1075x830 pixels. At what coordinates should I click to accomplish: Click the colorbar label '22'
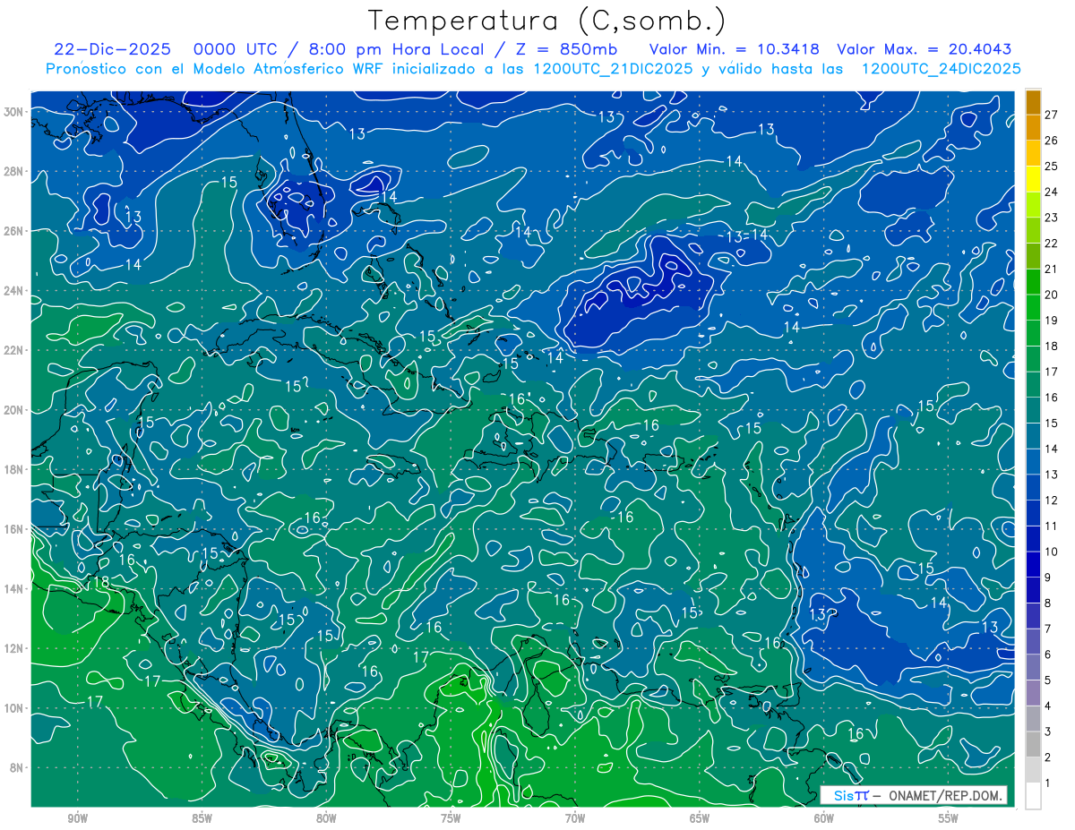(1051, 244)
